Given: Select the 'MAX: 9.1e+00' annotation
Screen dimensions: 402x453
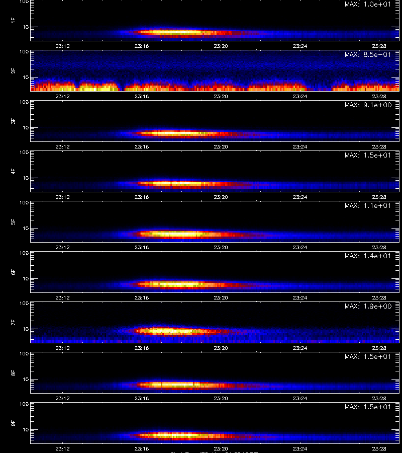Looking at the screenshot, I should tap(368, 105).
